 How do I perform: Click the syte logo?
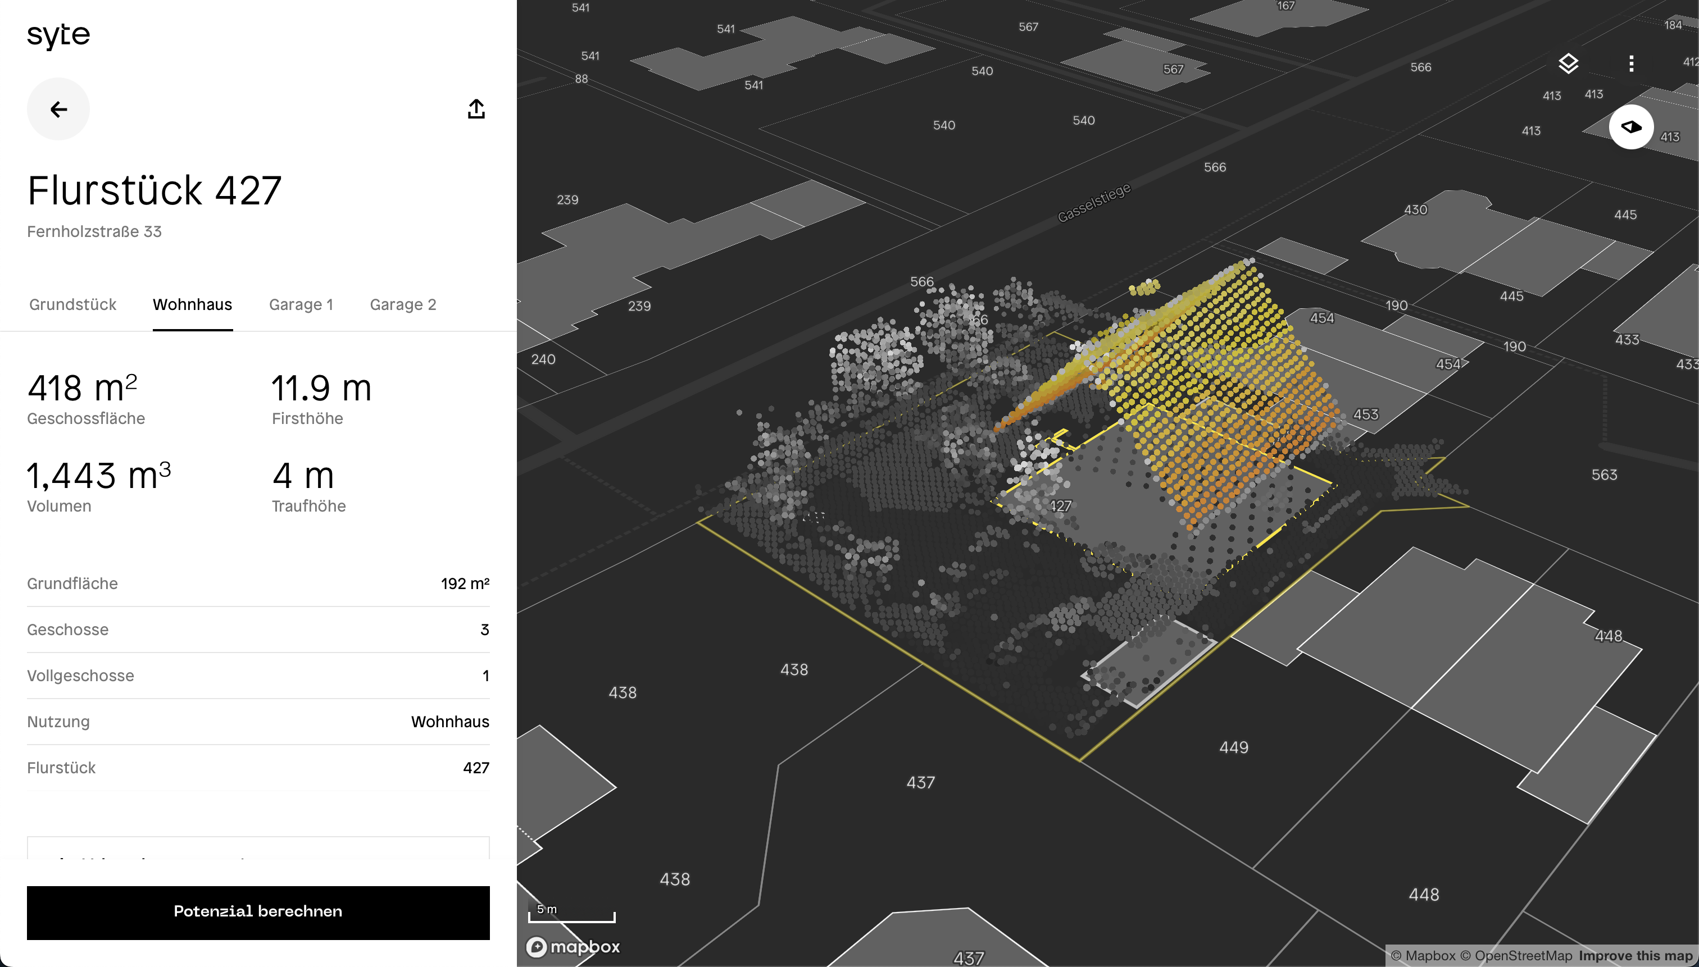point(58,35)
